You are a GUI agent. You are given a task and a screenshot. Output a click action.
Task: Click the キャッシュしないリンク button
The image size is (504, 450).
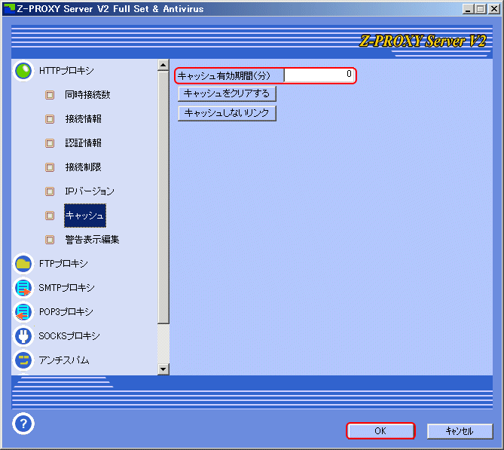227,113
